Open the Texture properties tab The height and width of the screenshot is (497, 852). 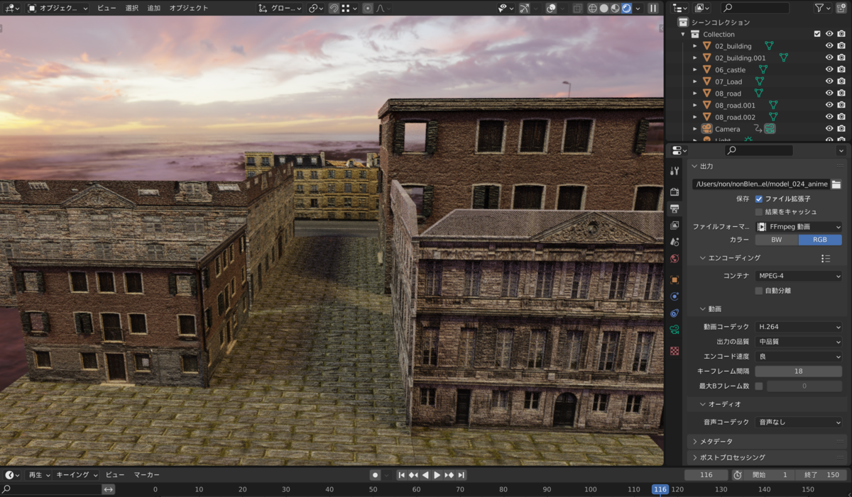[x=674, y=350]
